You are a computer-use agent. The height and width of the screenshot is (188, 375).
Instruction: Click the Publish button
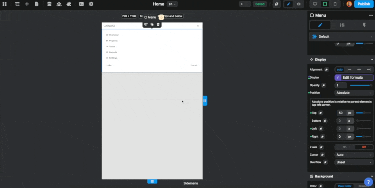pos(364,4)
